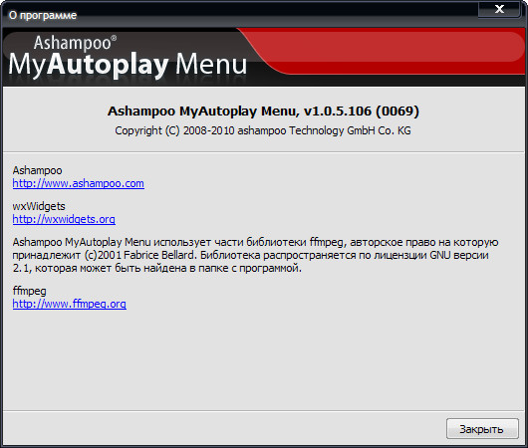Click the Закрыть button
Screen dimensions: 528x448
[x=482, y=429]
